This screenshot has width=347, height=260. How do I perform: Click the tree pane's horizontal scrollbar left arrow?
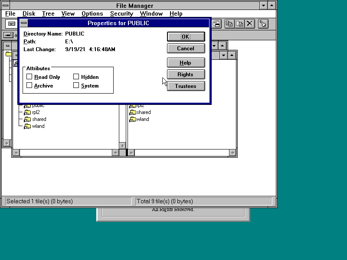(x=16, y=153)
